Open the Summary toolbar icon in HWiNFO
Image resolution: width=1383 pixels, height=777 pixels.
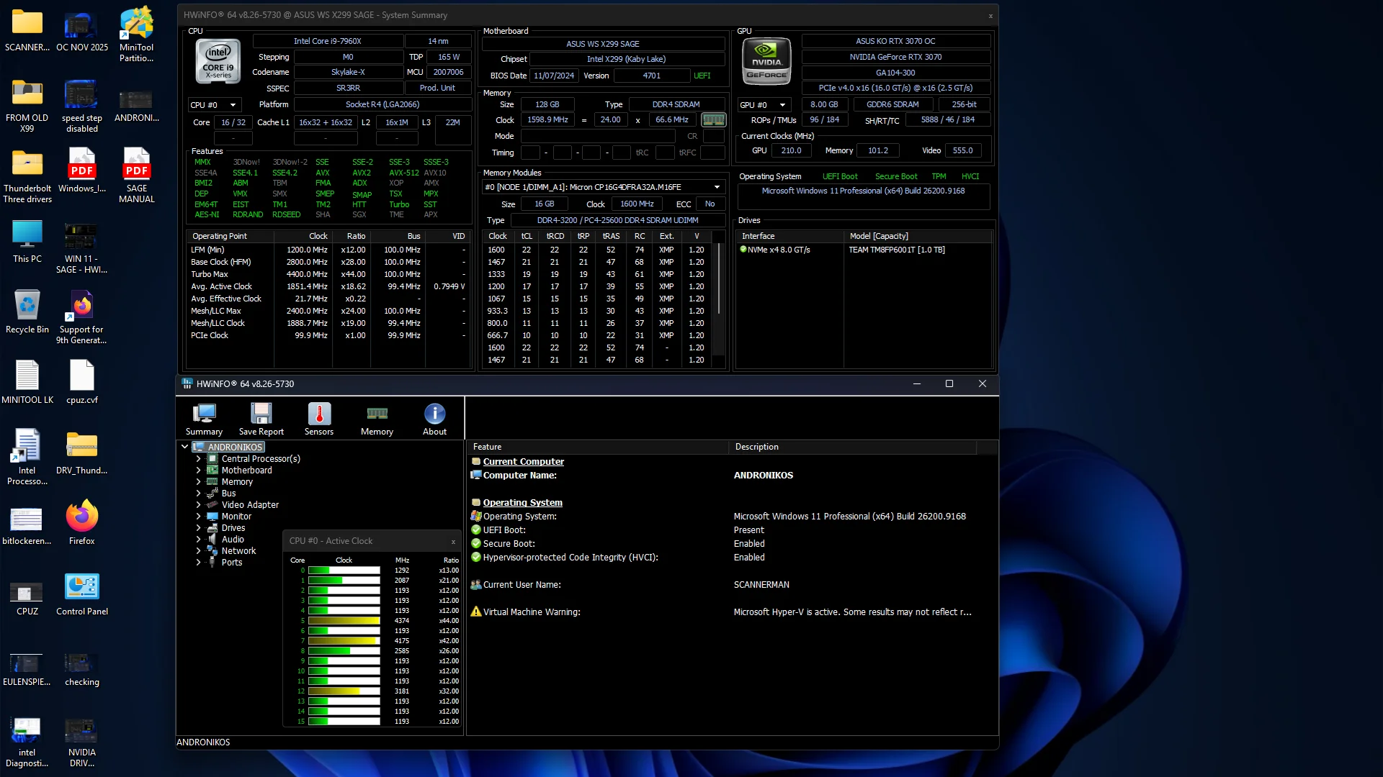point(204,419)
